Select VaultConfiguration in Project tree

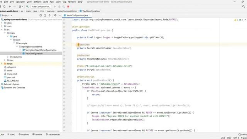pyautogui.click(x=34, y=54)
